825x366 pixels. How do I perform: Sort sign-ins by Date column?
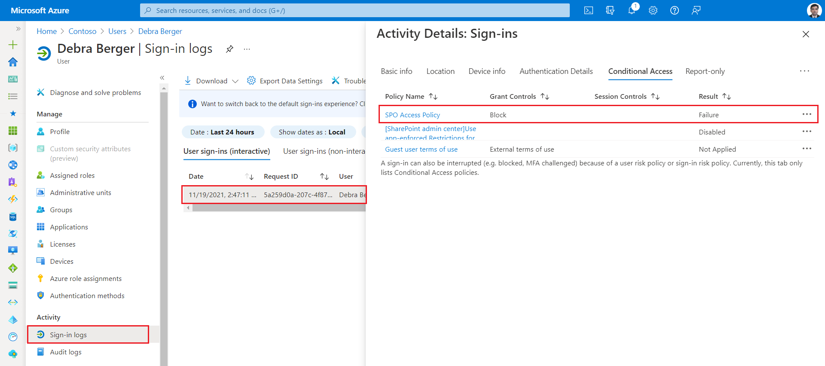point(249,177)
